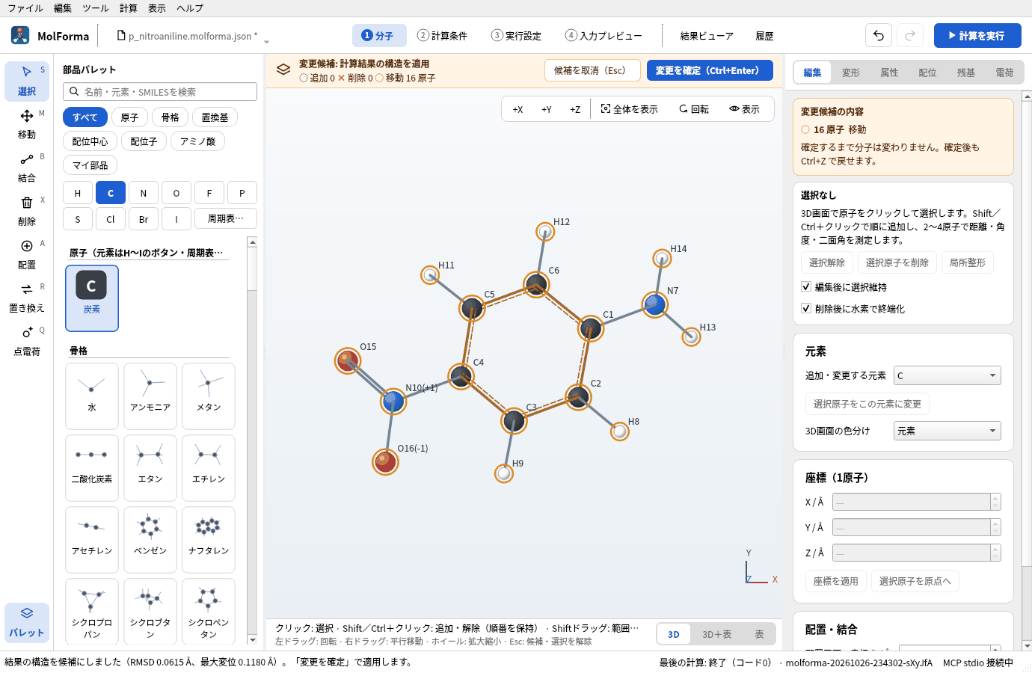Select element H button
Viewport: 1032px width, 673px height.
click(78, 193)
